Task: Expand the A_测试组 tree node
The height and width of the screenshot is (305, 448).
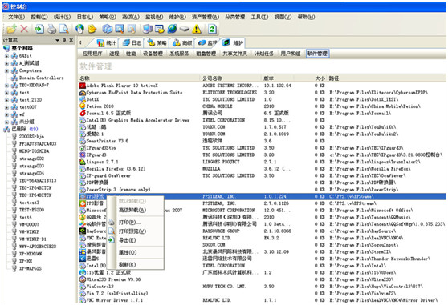Action: coord(7,63)
